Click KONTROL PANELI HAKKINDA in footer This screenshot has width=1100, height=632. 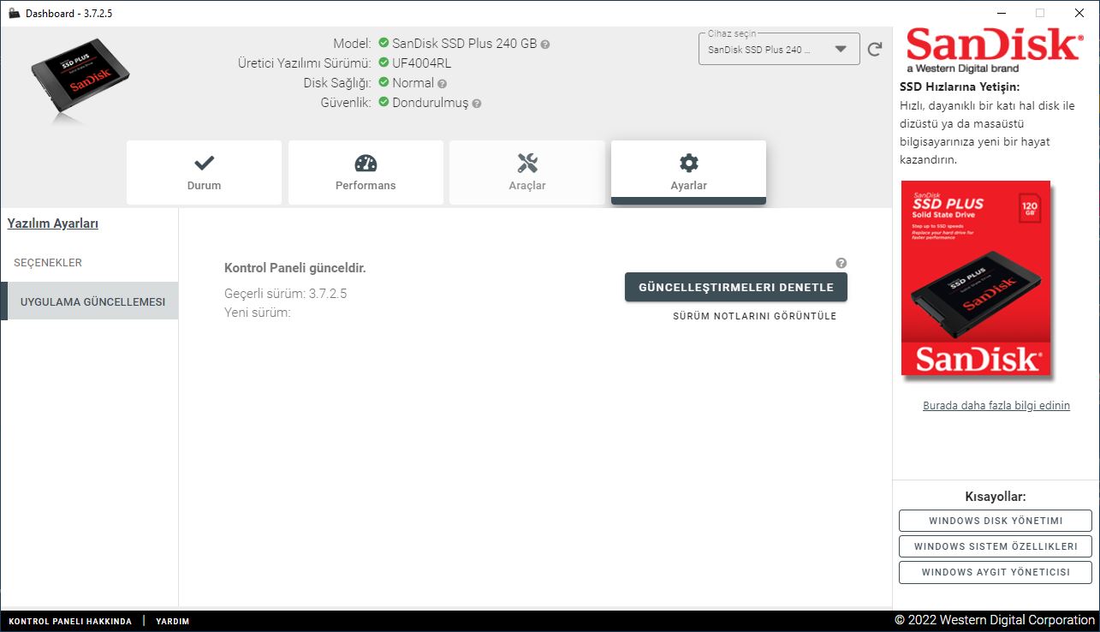[70, 622]
